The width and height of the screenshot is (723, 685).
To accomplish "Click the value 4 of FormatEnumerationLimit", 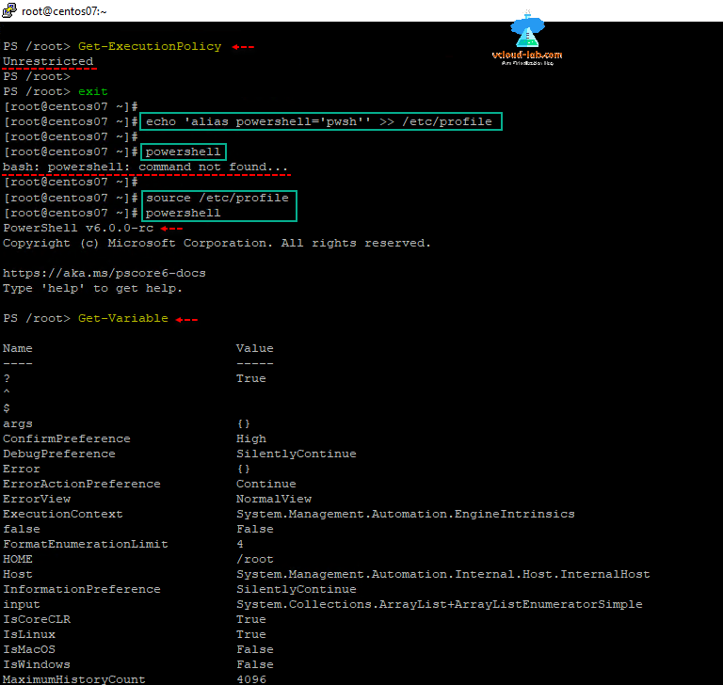I will (240, 545).
